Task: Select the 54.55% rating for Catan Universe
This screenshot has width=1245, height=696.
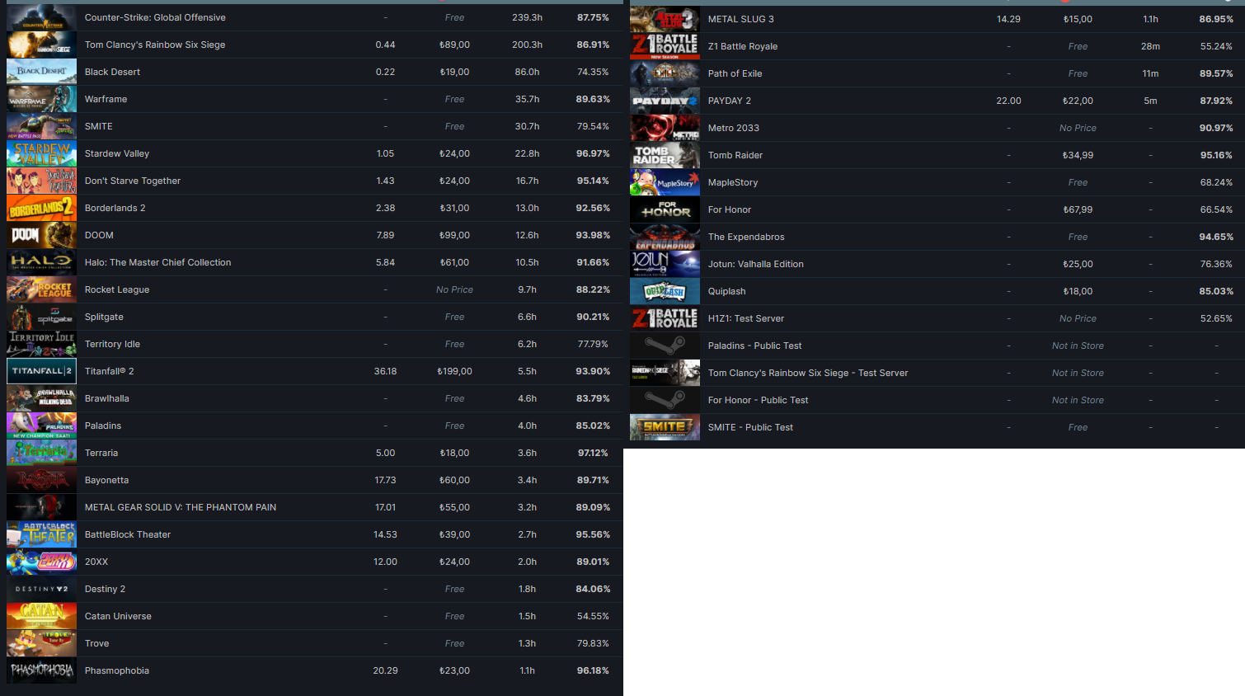Action: point(593,616)
